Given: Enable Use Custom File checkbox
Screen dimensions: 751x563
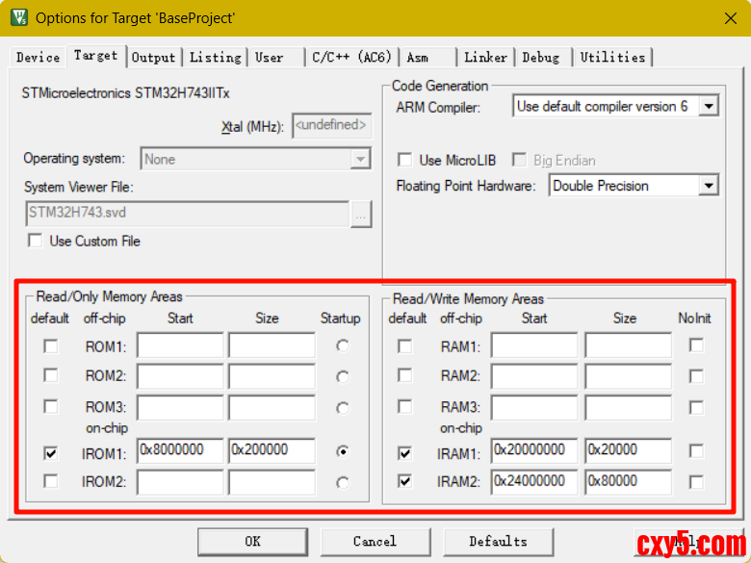Looking at the screenshot, I should click(x=36, y=241).
